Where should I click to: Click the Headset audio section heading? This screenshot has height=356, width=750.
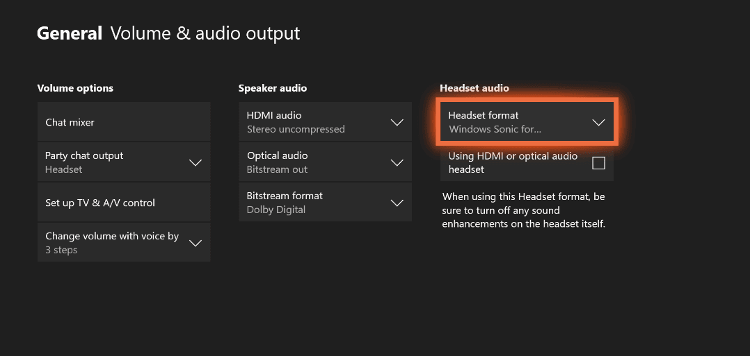(x=474, y=88)
